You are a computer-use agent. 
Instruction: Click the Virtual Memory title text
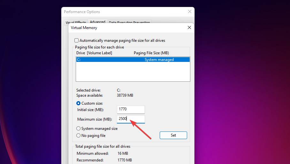point(84,28)
